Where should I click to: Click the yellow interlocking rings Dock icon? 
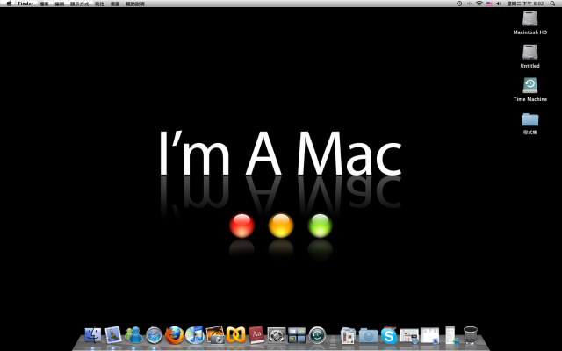(236, 335)
